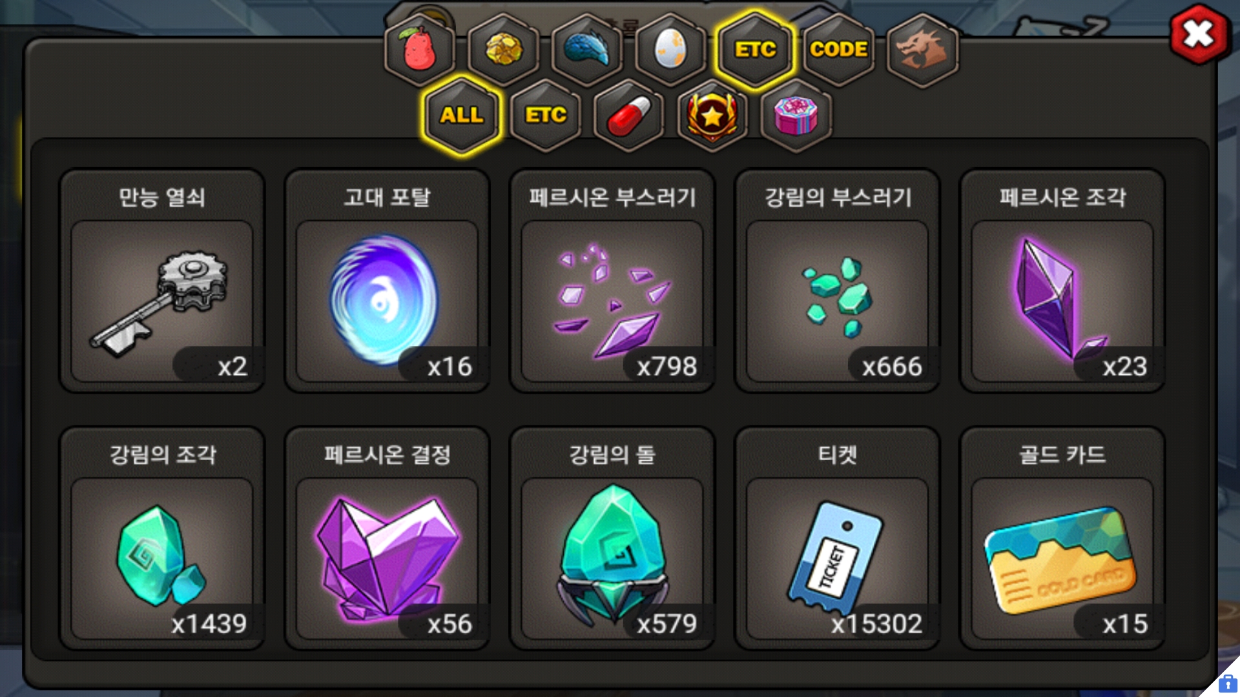This screenshot has height=697, width=1240.
Task: Pick the 강림의 부스러기 x666 item
Action: click(837, 281)
